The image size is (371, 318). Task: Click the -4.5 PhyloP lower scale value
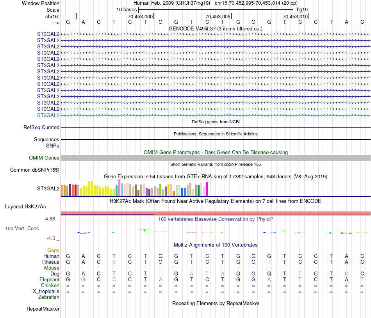coord(51,238)
